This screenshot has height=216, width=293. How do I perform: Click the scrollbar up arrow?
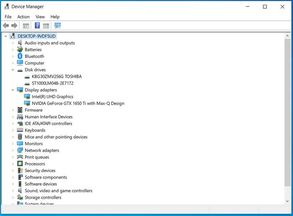pos(287,36)
